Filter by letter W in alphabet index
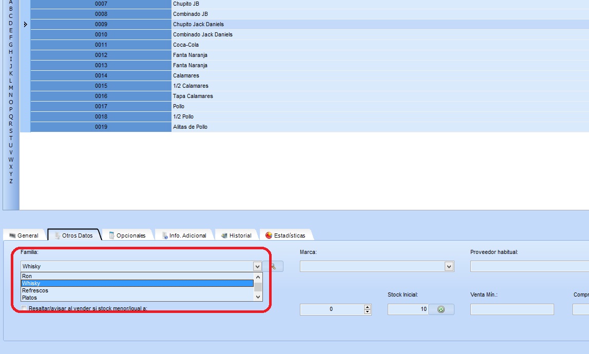589x354 pixels. coord(11,160)
